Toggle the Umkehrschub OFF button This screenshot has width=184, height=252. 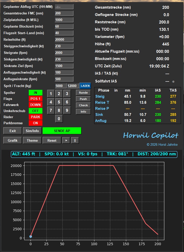[35, 111]
